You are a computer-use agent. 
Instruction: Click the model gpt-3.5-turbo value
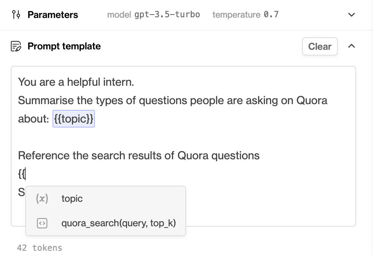coord(167,15)
